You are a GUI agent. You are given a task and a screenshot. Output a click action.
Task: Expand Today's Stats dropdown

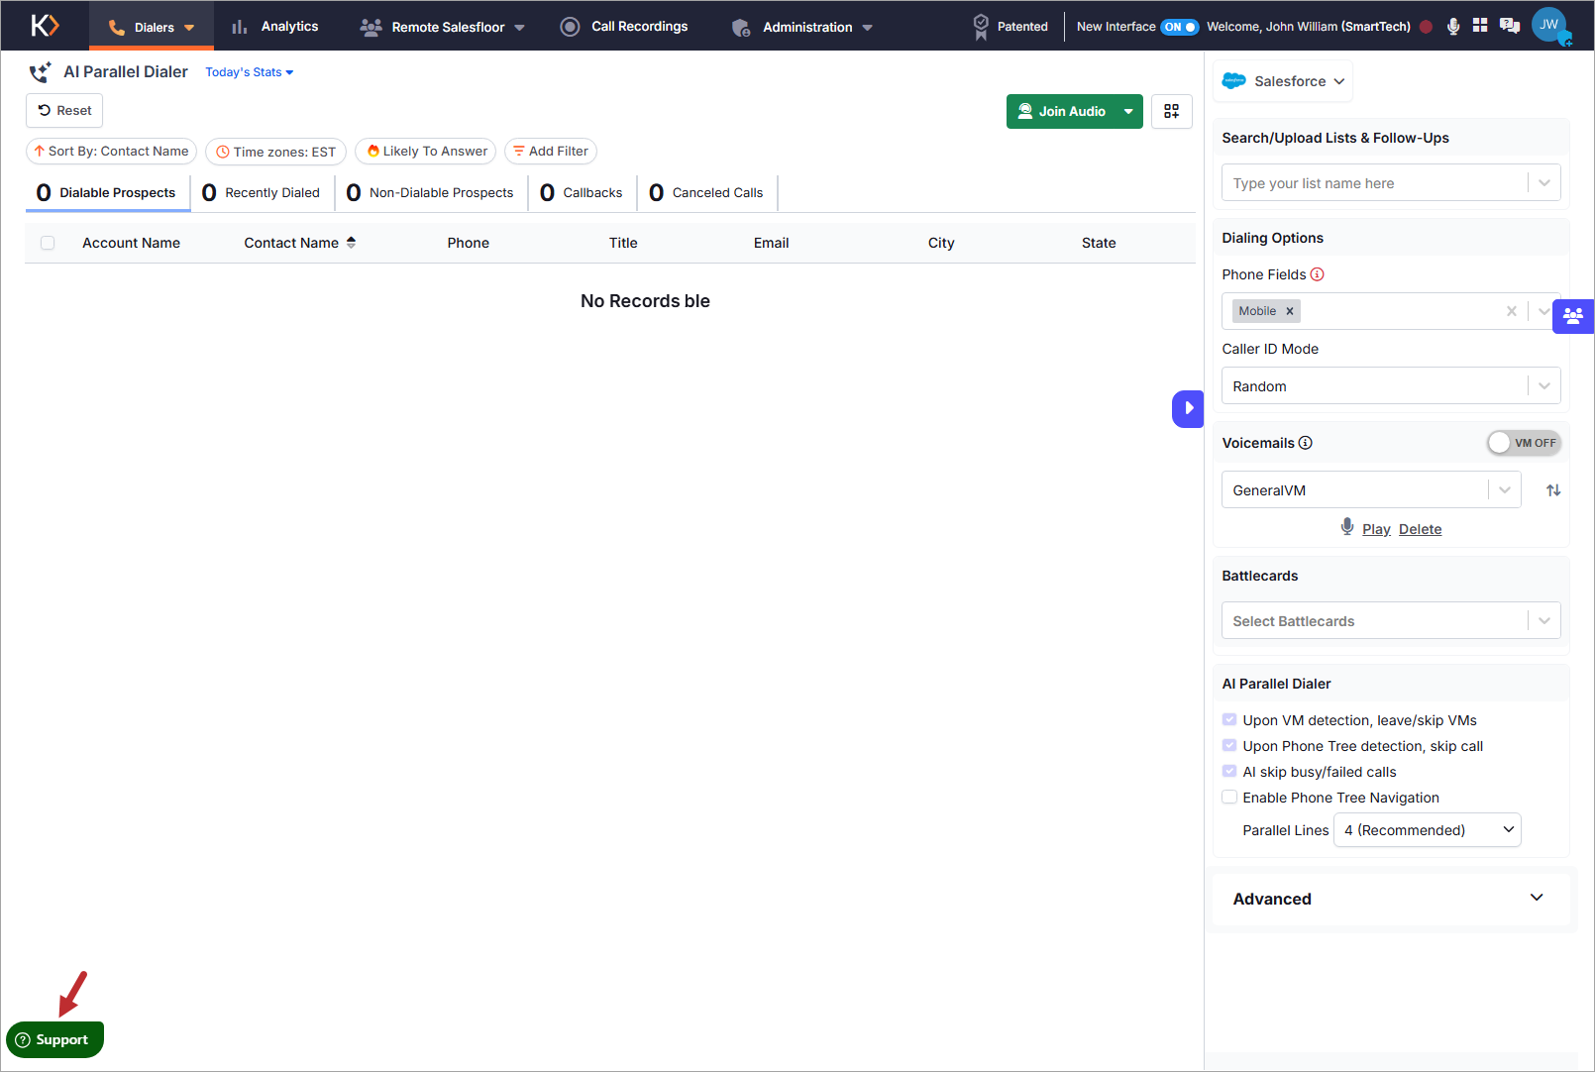[250, 72]
